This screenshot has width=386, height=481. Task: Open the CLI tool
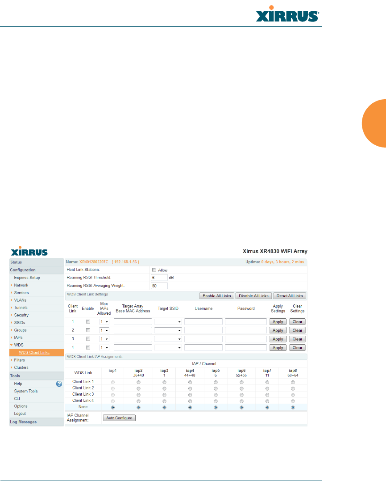pyautogui.click(x=17, y=398)
